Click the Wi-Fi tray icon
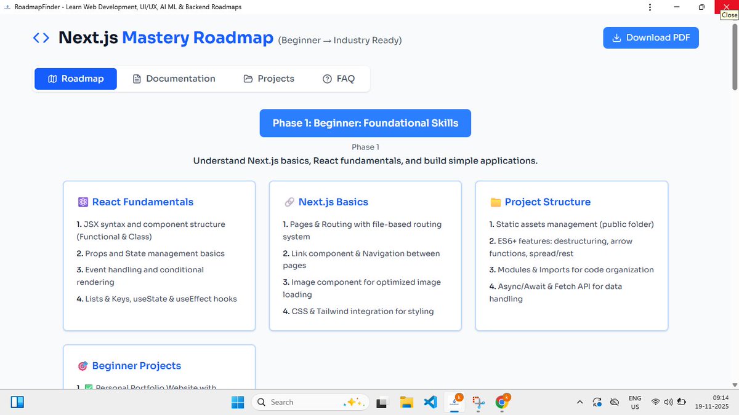This screenshot has height=415, width=739. [x=655, y=403]
